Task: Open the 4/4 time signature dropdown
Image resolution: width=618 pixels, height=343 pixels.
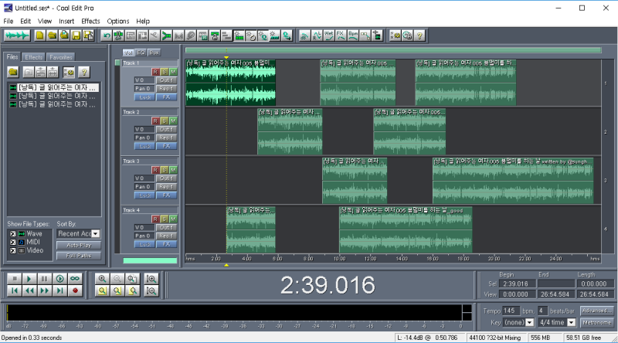Action: click(x=572, y=322)
